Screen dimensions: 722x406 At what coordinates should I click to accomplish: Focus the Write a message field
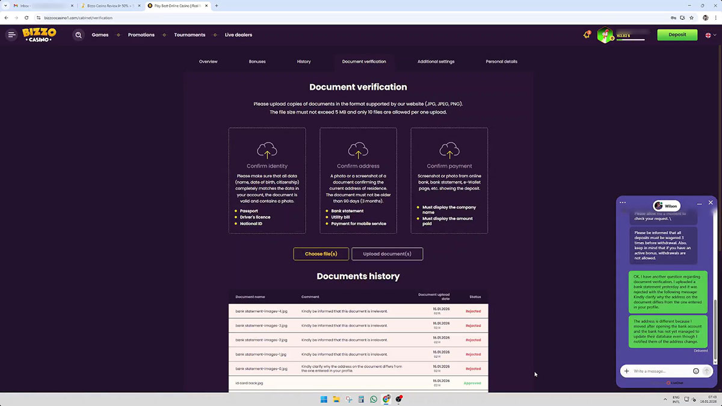click(661, 371)
